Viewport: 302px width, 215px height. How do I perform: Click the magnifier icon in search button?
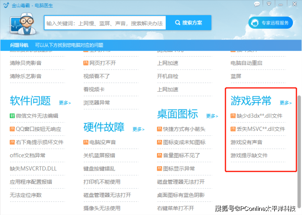pos(178,23)
